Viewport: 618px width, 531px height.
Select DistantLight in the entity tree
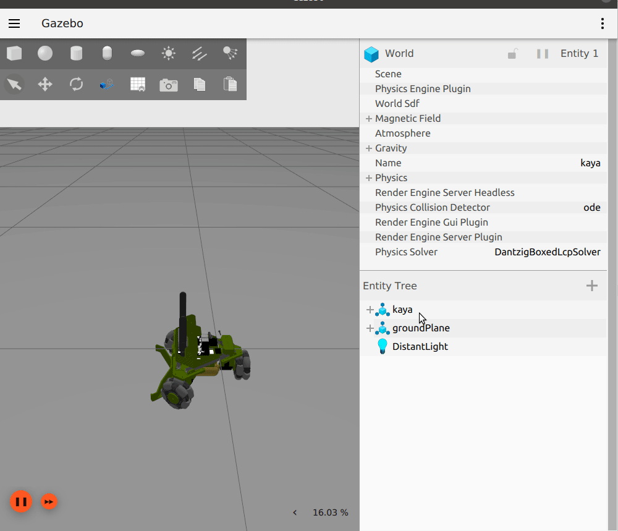pyautogui.click(x=420, y=347)
